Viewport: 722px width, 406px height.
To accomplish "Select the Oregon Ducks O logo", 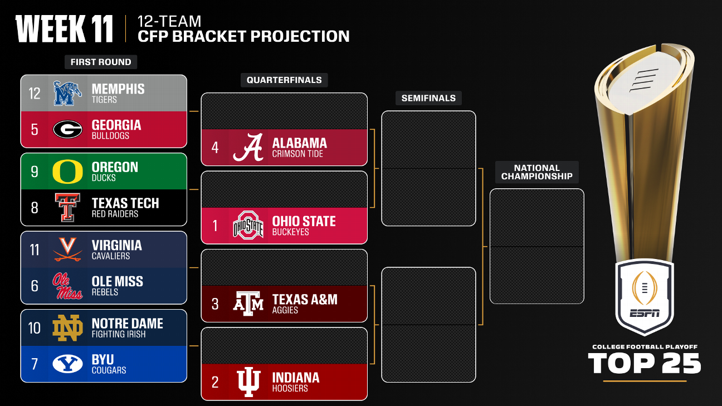I will click(x=67, y=172).
